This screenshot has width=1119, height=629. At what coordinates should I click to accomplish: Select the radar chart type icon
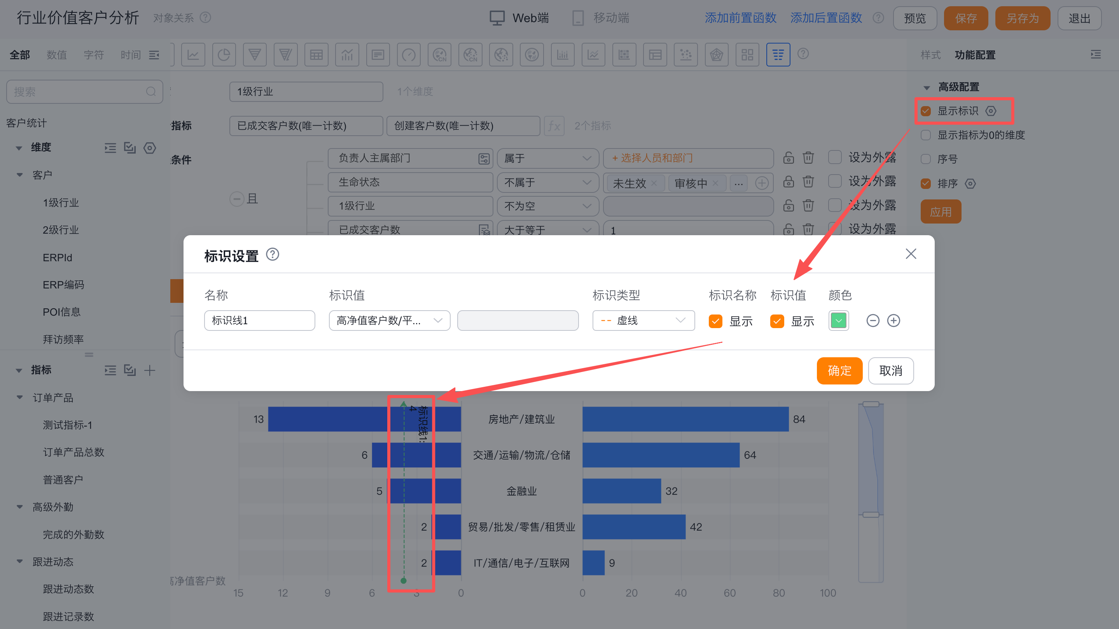click(716, 55)
